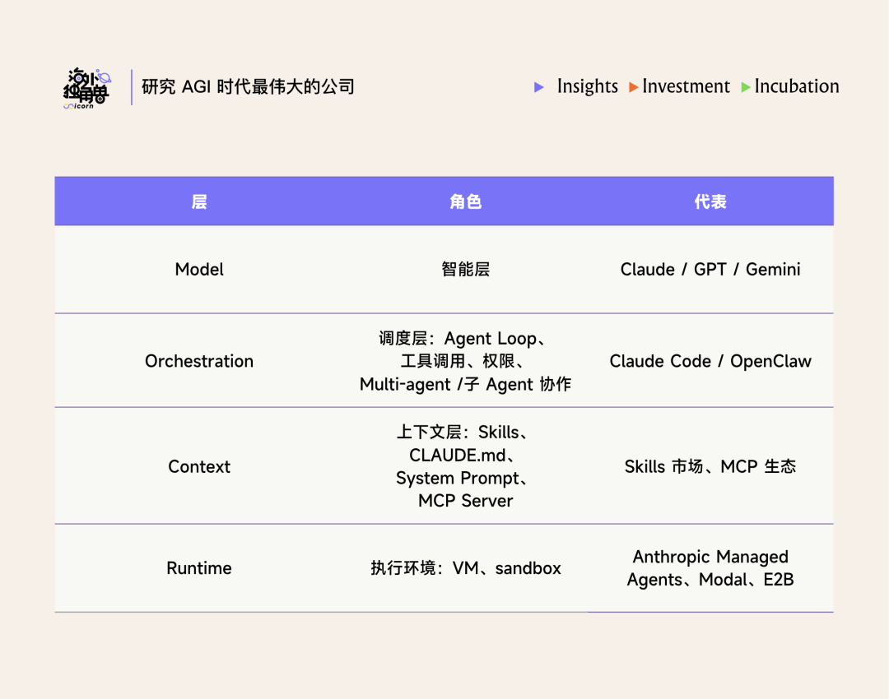Open the Insights label

pos(587,86)
